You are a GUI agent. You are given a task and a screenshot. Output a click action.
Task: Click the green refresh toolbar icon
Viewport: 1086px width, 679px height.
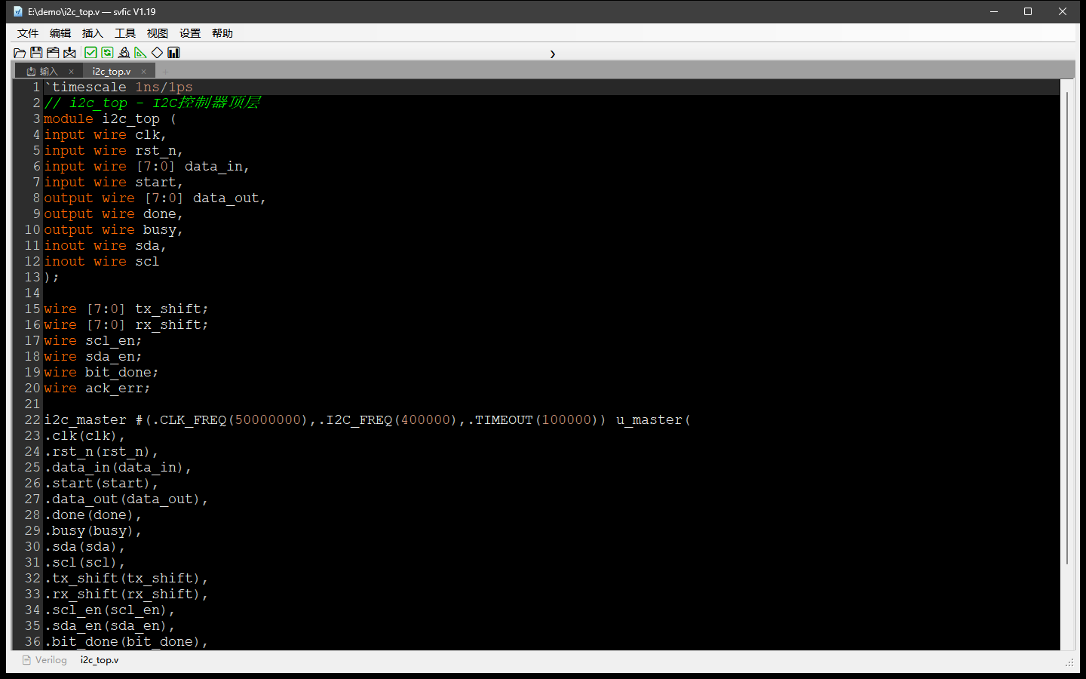pos(107,53)
